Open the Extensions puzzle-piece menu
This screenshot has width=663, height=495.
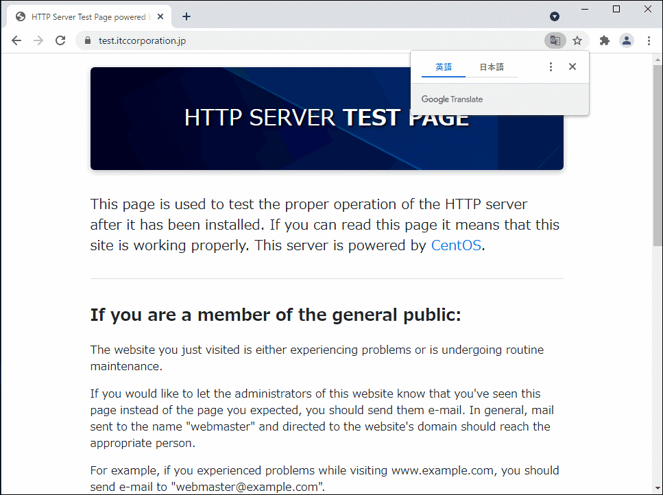pyautogui.click(x=605, y=40)
